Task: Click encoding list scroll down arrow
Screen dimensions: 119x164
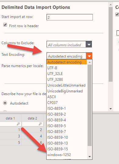Action: point(89,157)
